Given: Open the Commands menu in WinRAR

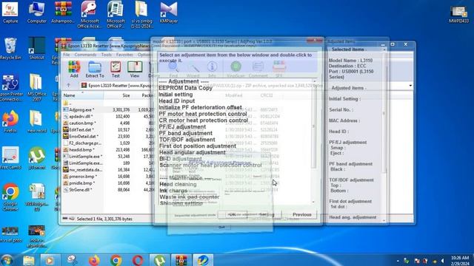Looking at the screenshot, I should [x=85, y=55].
